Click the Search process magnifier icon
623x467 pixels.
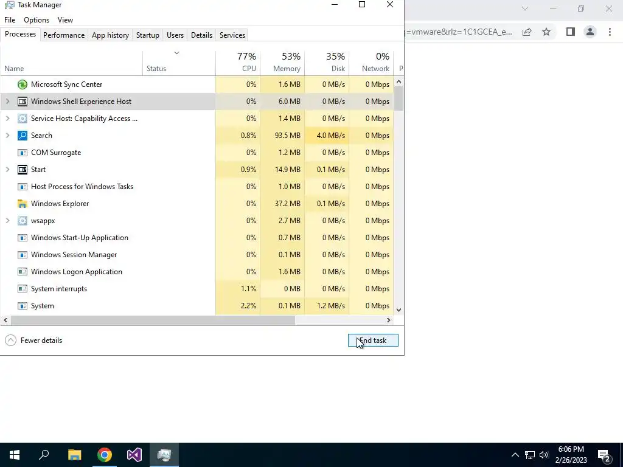(x=23, y=136)
